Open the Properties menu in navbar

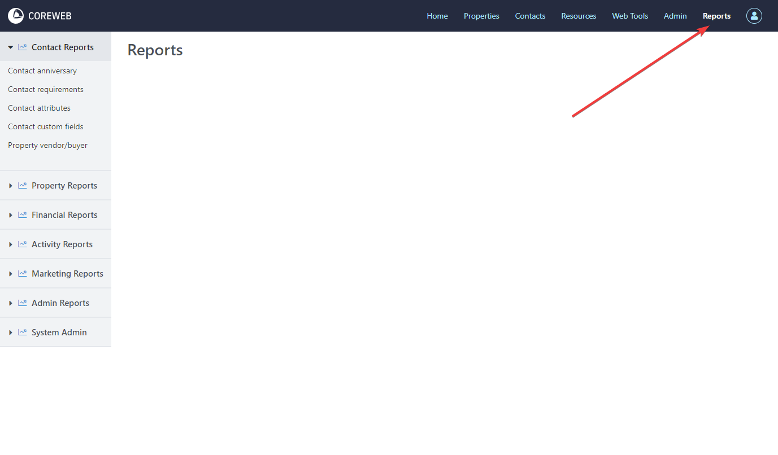pos(481,16)
